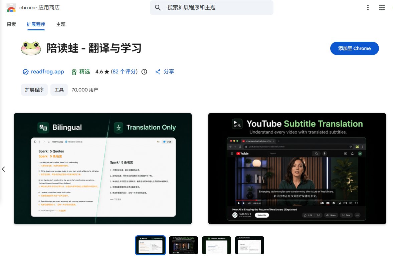393x268 pixels.
Task: Open the Bilingual Translation Only screenshot
Action: pos(103,169)
